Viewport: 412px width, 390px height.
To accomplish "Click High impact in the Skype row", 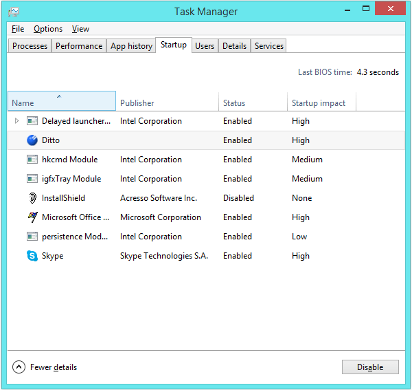I will click(x=301, y=256).
